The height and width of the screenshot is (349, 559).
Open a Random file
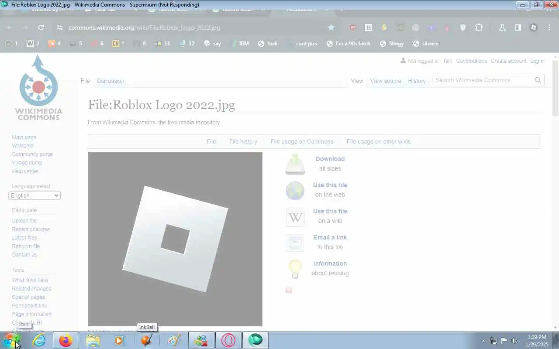[x=26, y=246]
